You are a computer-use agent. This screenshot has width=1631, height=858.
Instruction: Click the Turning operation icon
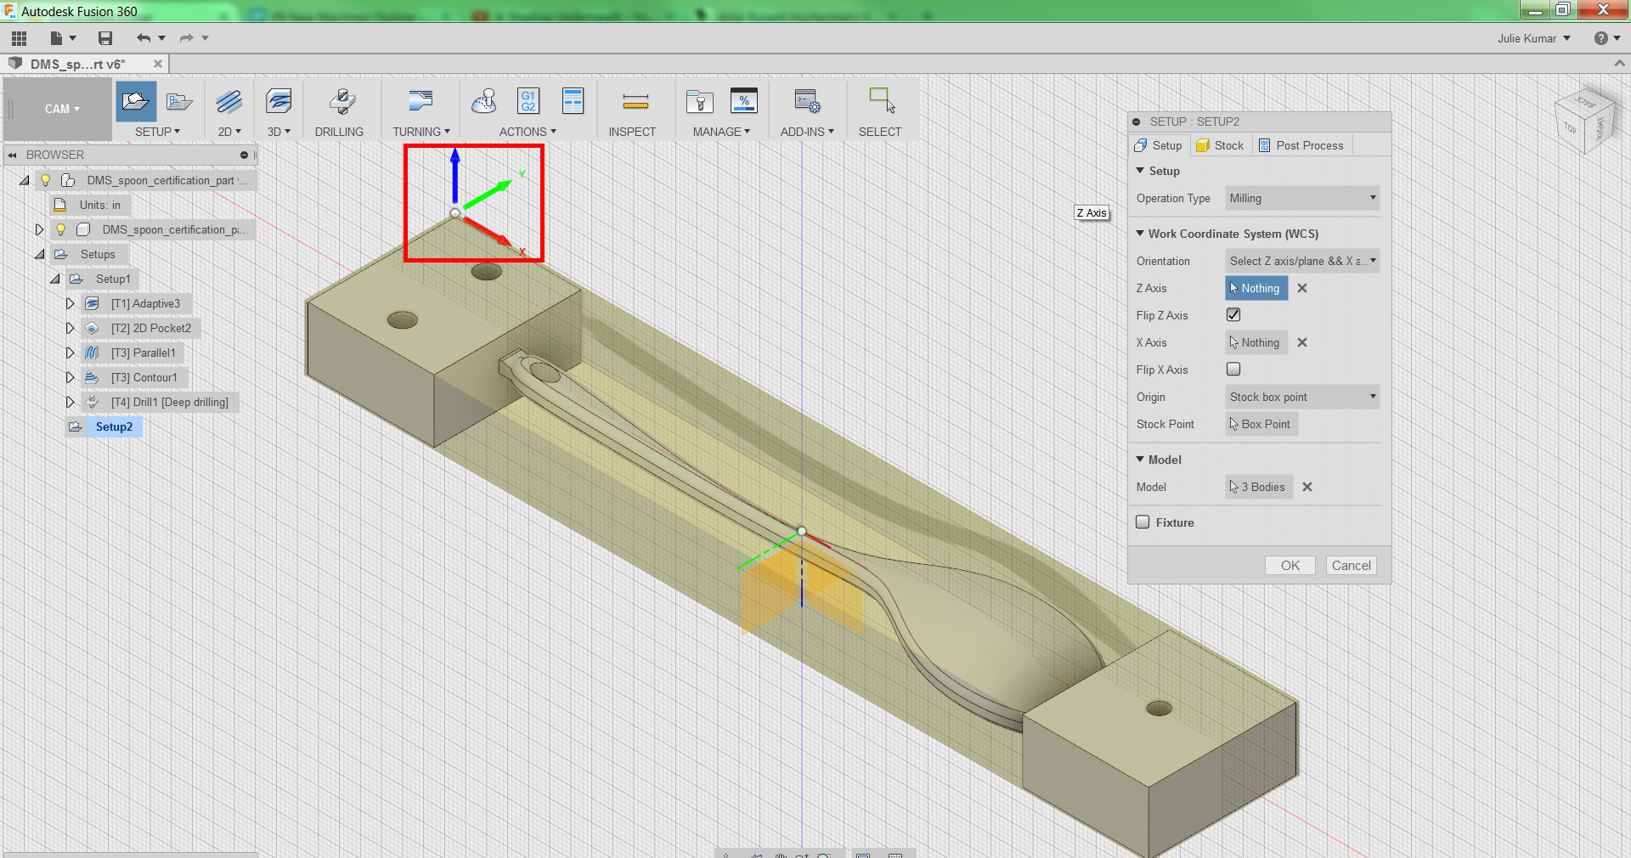[x=420, y=101]
